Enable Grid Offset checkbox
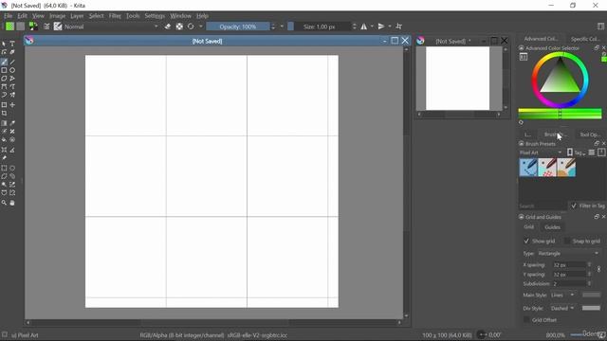This screenshot has height=341, width=607. (526, 320)
